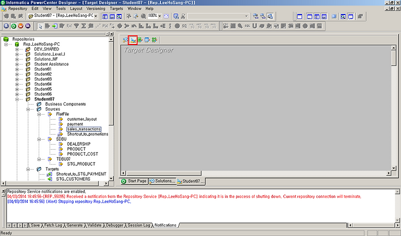This screenshot has width=401, height=236.
Task: Open the Source Analyzer tool icon
Action: tap(125, 40)
